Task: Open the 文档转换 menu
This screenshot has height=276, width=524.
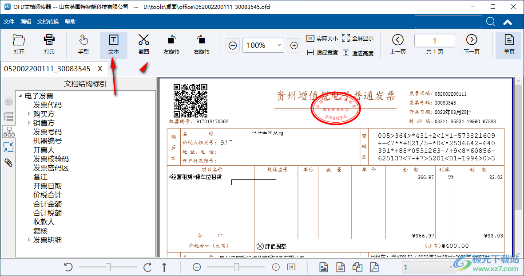Action: pyautogui.click(x=48, y=22)
